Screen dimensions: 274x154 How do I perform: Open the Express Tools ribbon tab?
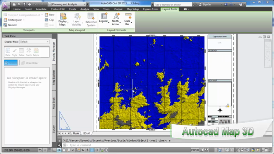pos(150,9)
